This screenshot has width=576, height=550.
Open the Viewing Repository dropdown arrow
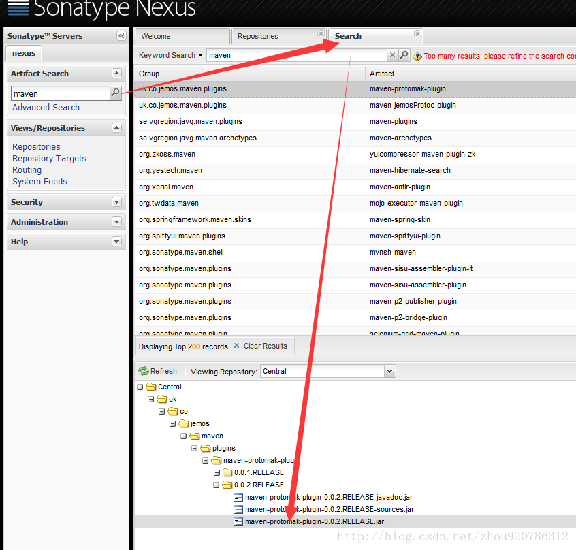pyautogui.click(x=389, y=371)
